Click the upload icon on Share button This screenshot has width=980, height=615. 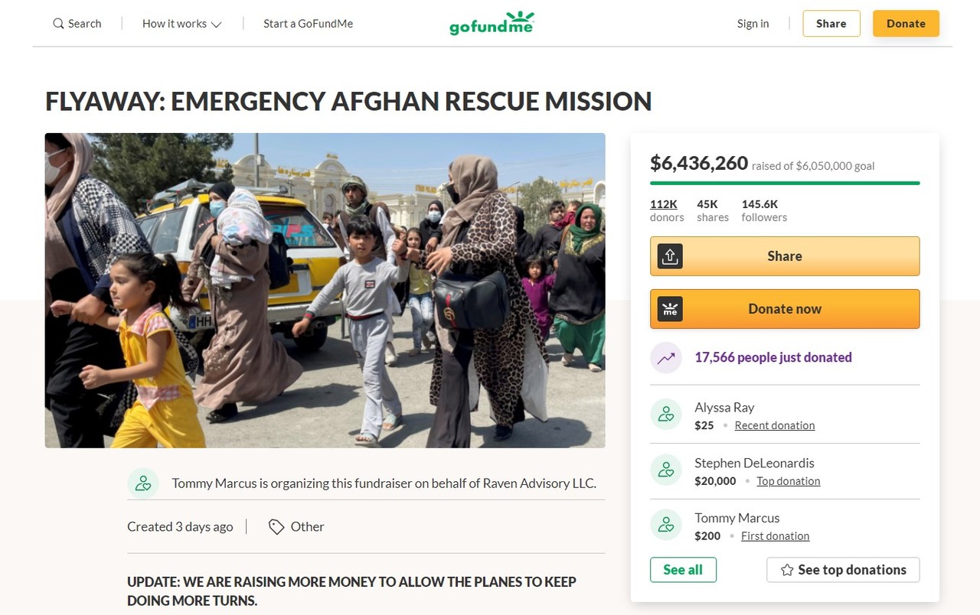pos(670,256)
